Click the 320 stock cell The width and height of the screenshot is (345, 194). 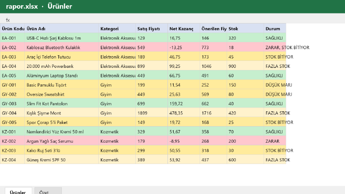pyautogui.click(x=245, y=38)
